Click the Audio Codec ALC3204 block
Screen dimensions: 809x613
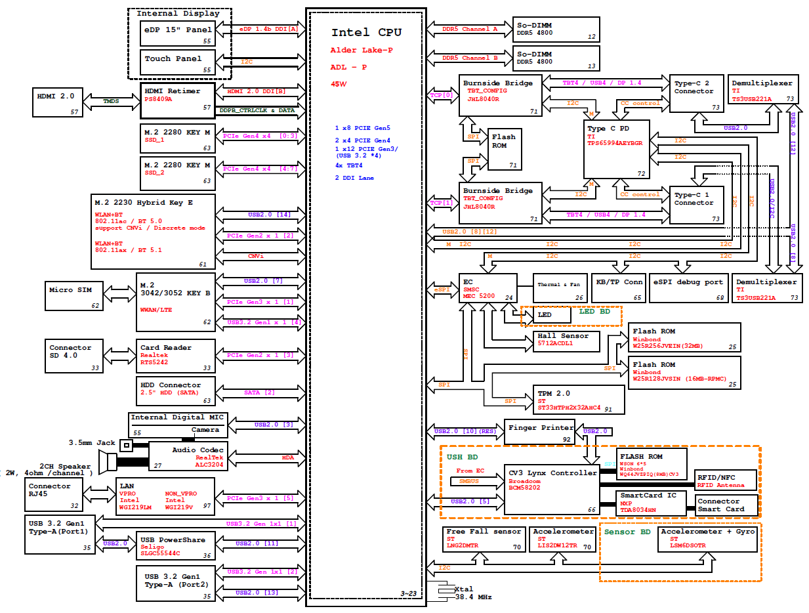[188, 456]
